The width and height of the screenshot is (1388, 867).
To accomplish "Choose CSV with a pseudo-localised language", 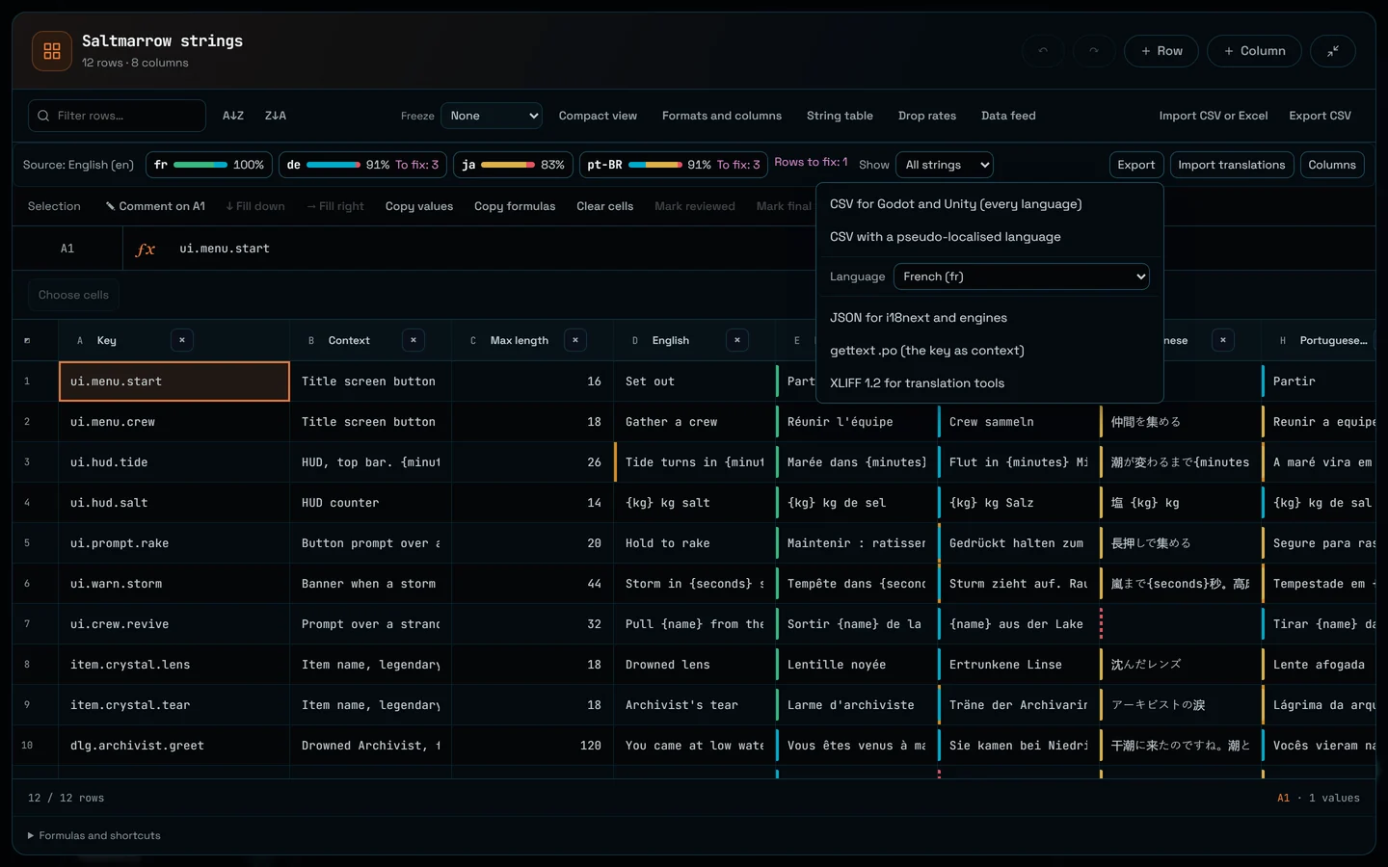I will tap(990, 237).
